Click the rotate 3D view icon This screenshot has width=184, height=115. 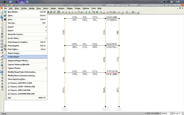point(79,12)
